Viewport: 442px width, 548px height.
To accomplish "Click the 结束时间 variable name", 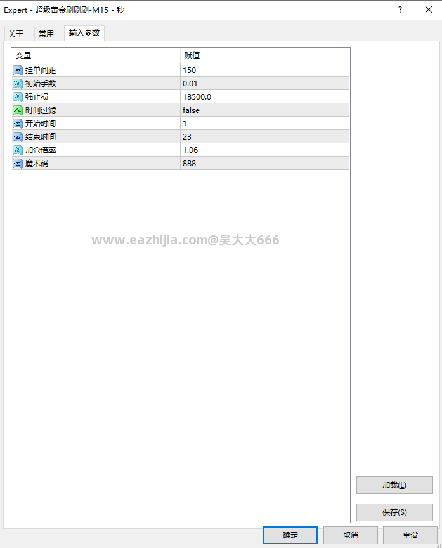I will (41, 136).
